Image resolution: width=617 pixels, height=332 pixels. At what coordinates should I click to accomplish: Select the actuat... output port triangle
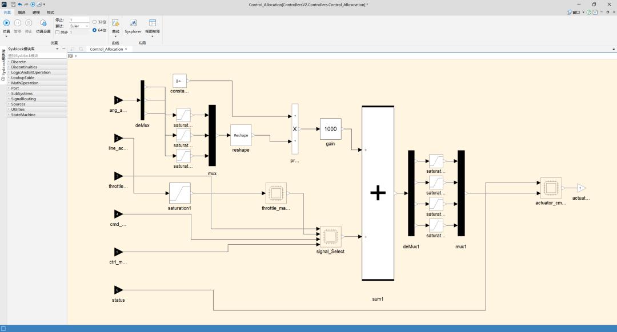[582, 188]
